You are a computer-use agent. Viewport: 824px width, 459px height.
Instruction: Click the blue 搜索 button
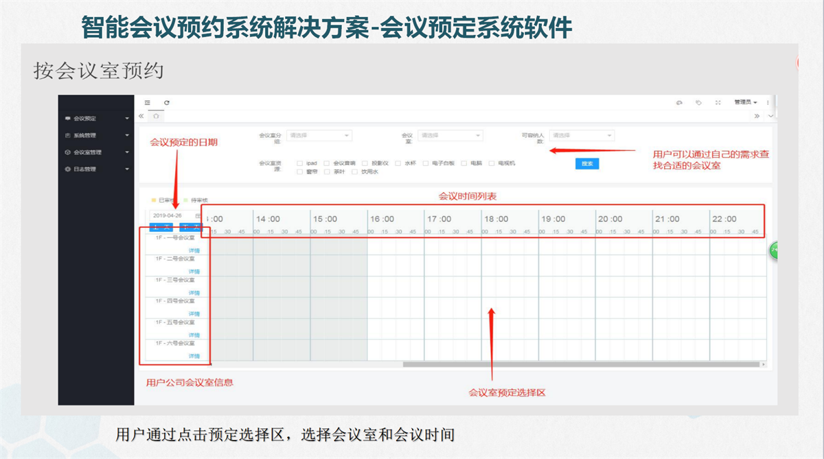(x=586, y=164)
